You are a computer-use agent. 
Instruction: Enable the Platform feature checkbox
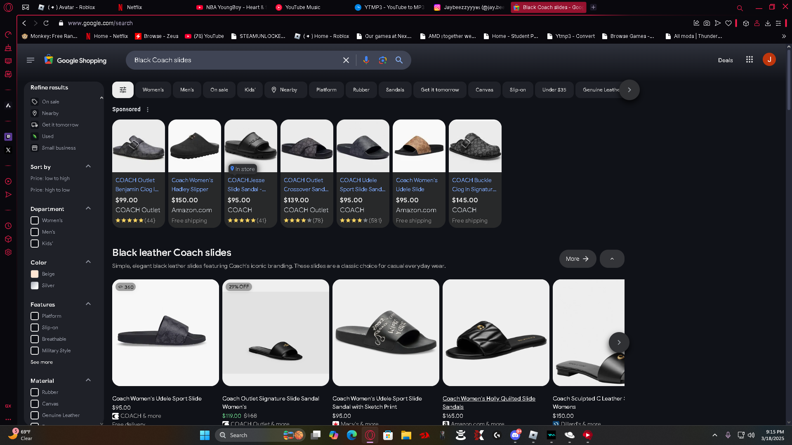point(35,316)
